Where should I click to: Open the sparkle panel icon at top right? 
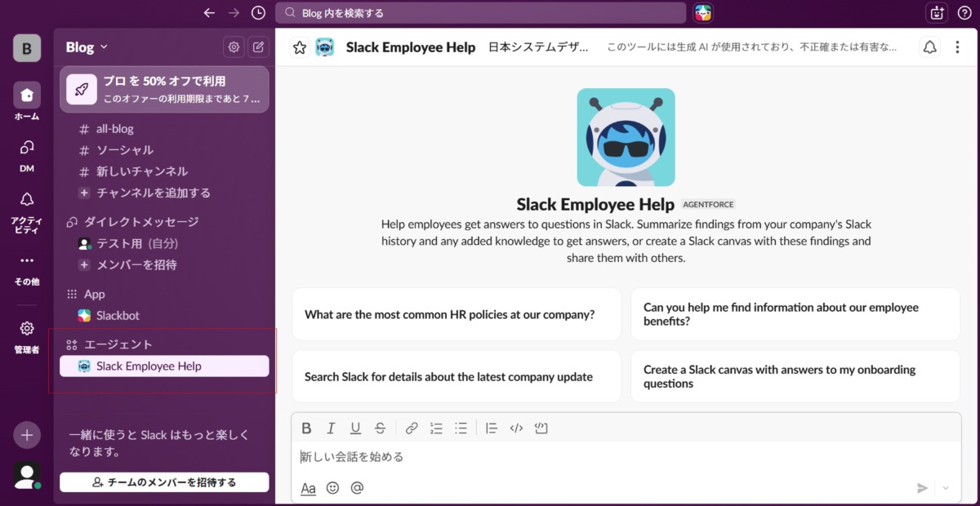point(937,13)
